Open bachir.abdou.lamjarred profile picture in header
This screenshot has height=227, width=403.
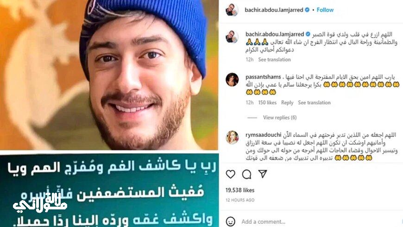tap(232, 10)
